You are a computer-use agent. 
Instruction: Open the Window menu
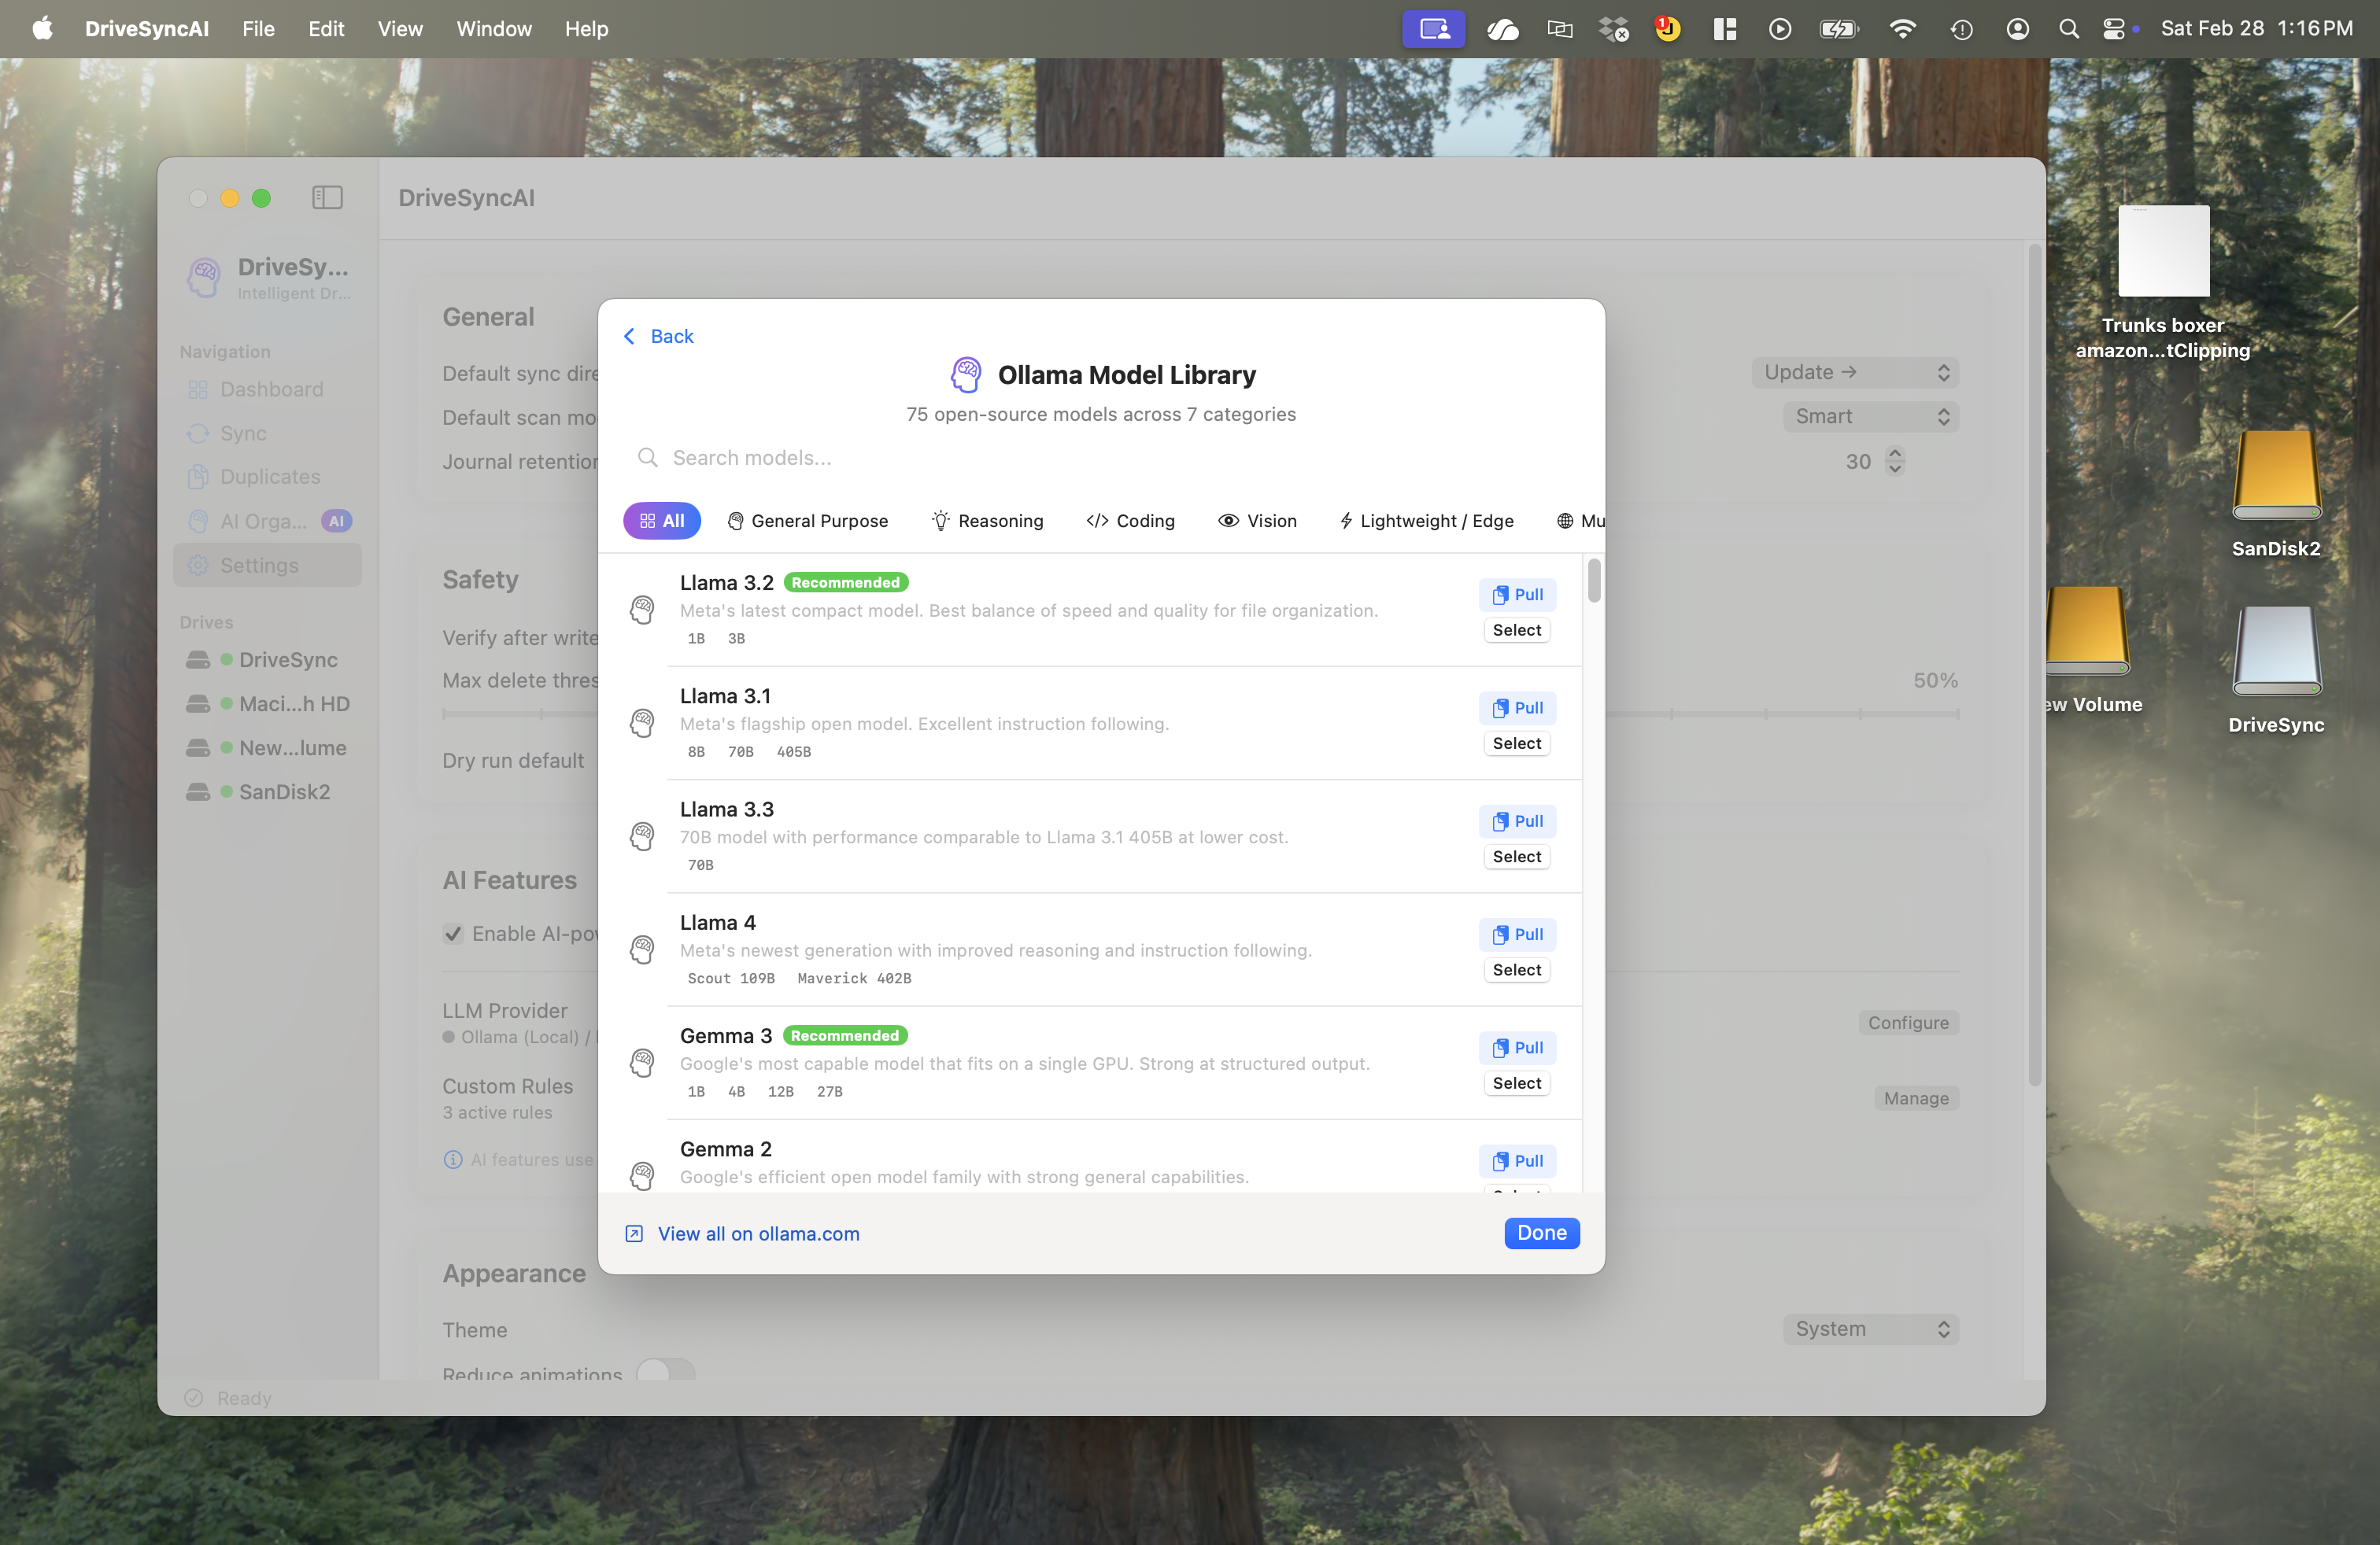(x=494, y=29)
